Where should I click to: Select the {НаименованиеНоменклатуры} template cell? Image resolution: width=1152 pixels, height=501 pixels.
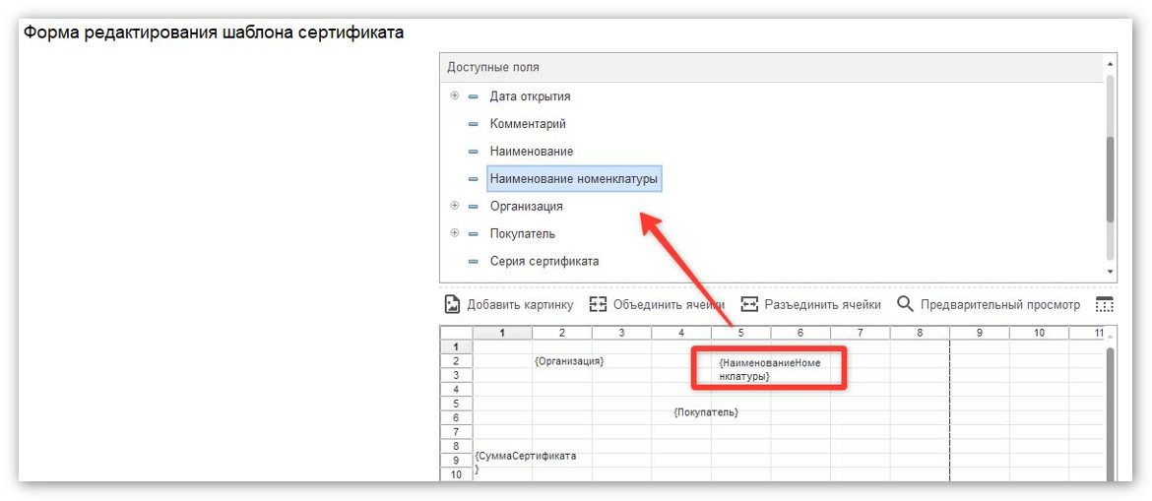[771, 369]
